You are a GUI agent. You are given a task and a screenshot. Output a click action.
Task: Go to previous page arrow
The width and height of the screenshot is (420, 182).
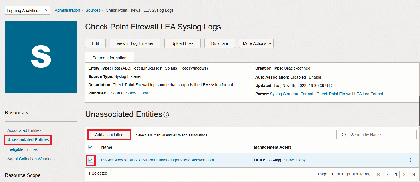pos(388,174)
